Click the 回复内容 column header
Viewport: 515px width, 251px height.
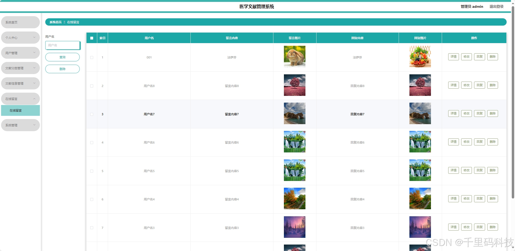coord(357,38)
